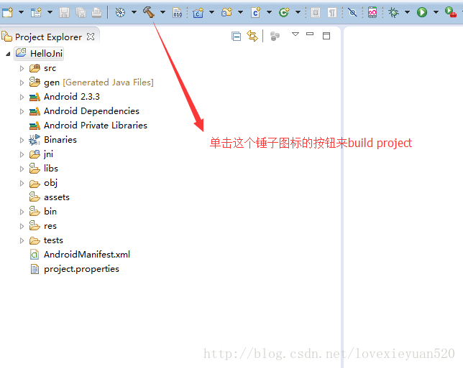Toggle Skip All Breakpoints icon
Image resolution: width=463 pixels, height=368 pixels.
(x=352, y=12)
